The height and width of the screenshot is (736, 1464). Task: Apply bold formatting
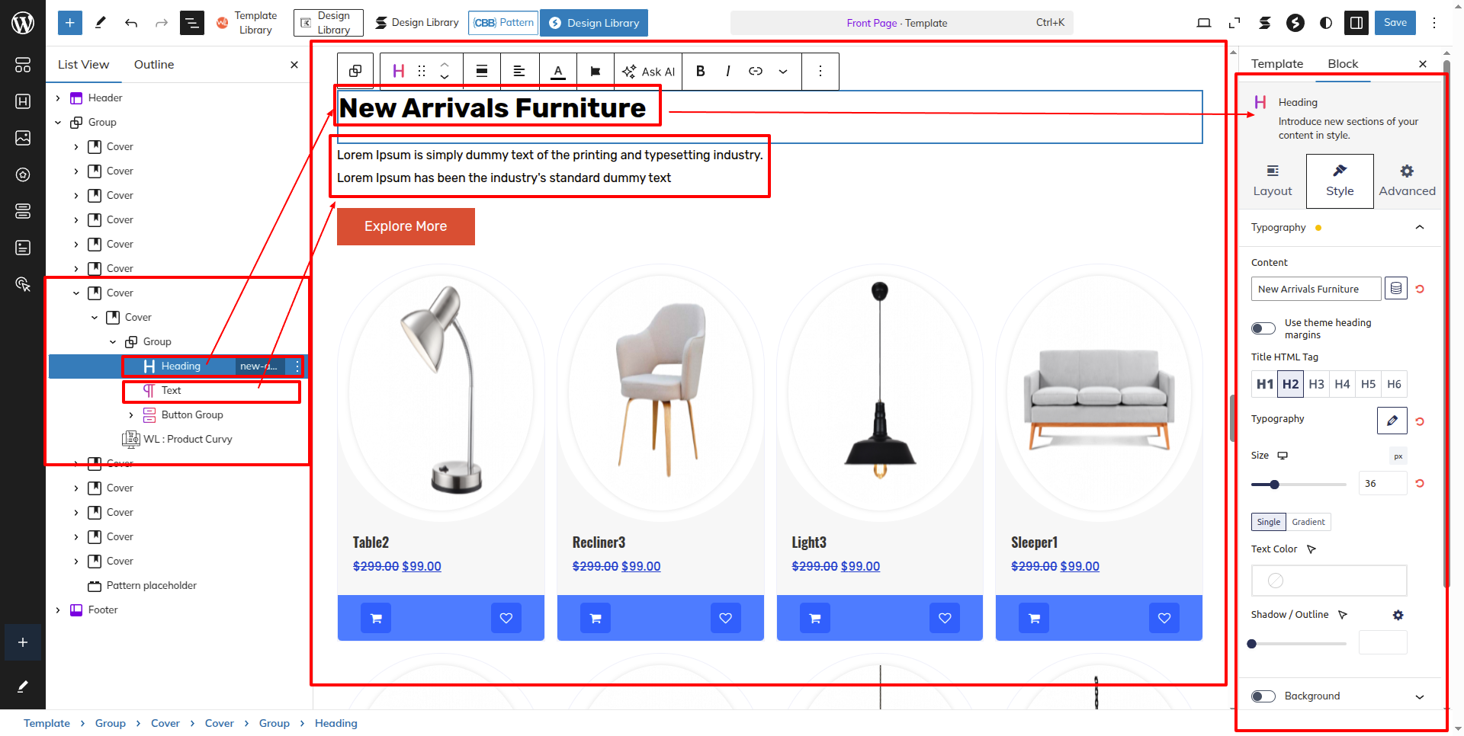701,71
